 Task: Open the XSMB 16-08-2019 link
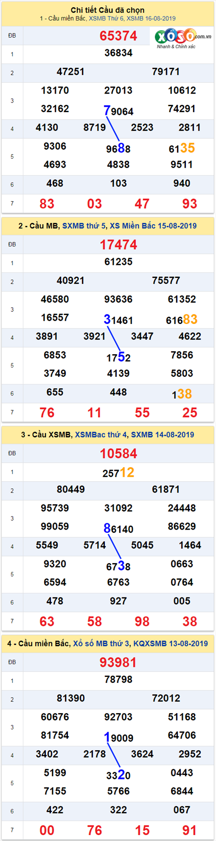151,19
